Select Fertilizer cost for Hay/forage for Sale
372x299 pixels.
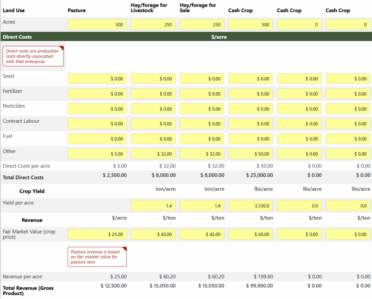(202, 94)
